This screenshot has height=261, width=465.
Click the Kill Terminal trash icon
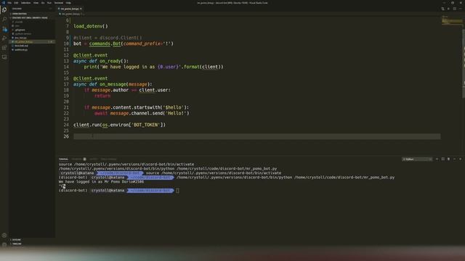448,159
